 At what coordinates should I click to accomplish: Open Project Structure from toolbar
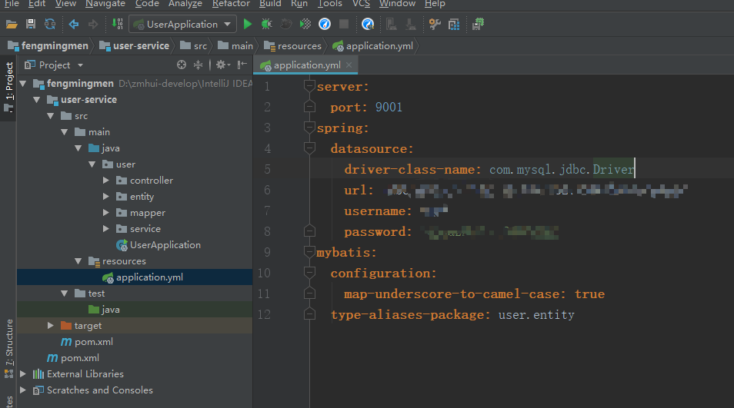[454, 25]
